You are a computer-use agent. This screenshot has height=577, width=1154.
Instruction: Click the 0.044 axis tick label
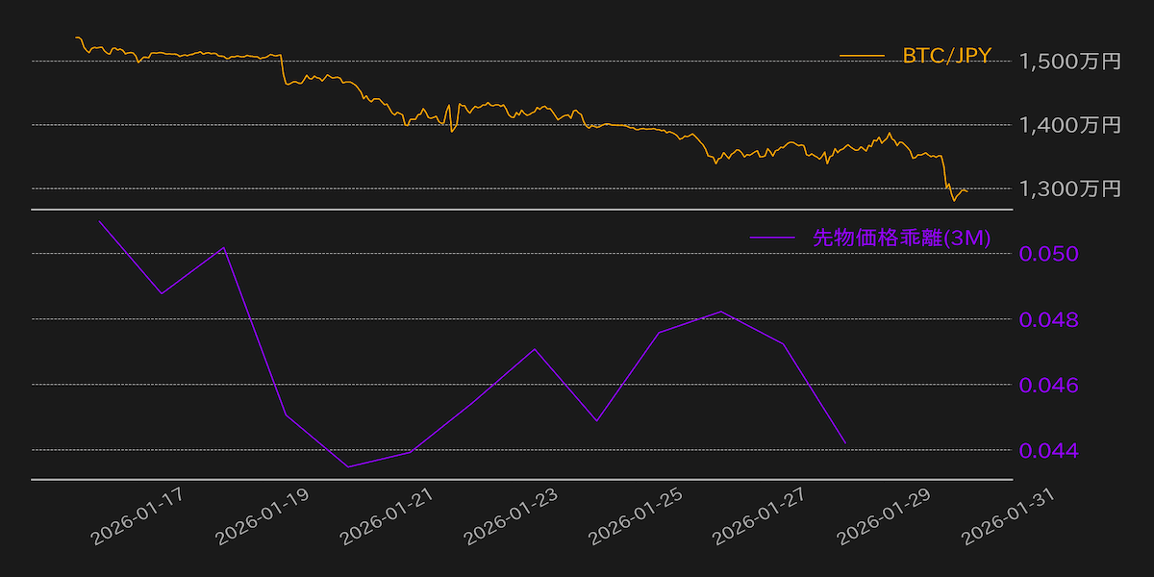pyautogui.click(x=1048, y=450)
